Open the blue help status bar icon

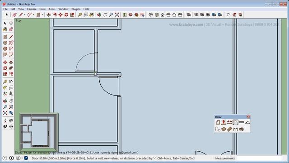click(26, 158)
